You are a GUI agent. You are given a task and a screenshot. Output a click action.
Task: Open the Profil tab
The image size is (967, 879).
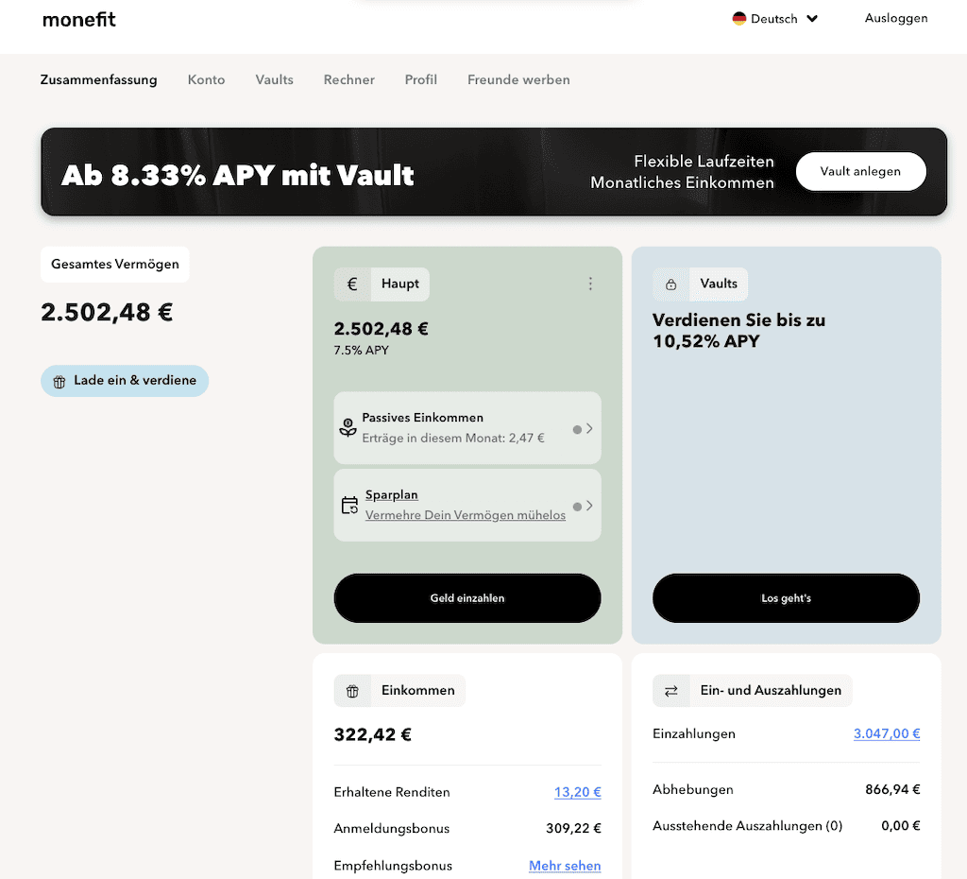point(420,79)
